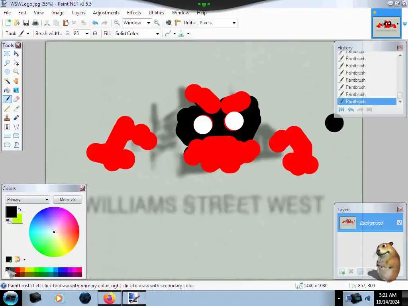
Task: Select the Line/Curve tool
Action: tap(16, 127)
